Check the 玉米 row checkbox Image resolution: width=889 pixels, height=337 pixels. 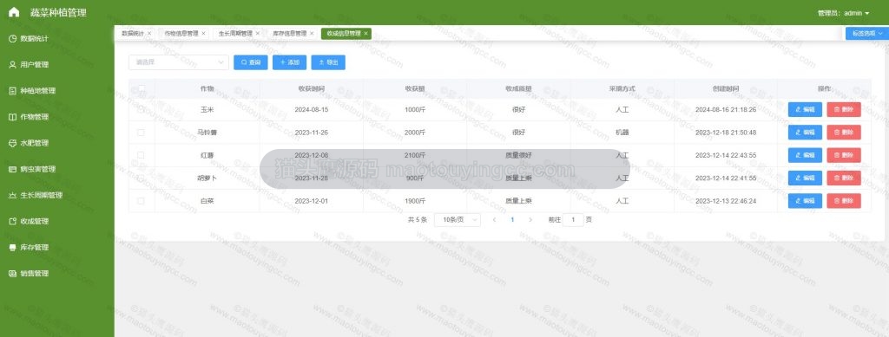click(142, 109)
